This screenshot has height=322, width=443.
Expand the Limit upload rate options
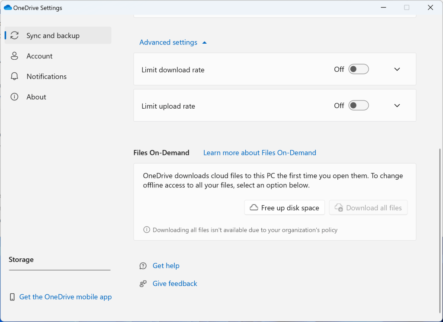tap(397, 105)
